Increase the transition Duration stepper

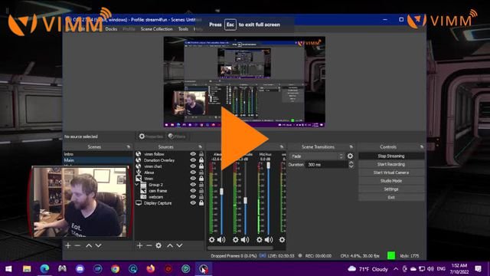351,163
